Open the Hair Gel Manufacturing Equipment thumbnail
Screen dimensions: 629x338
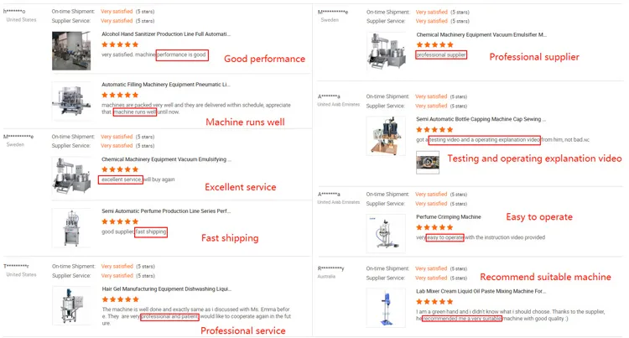tap(70, 305)
